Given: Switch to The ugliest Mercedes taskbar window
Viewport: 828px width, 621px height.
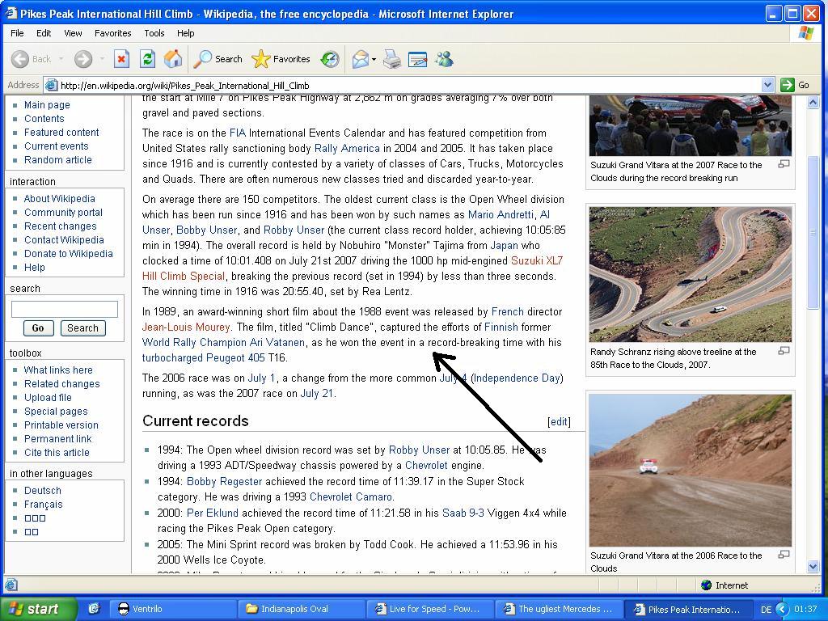Looking at the screenshot, I should click(x=558, y=609).
